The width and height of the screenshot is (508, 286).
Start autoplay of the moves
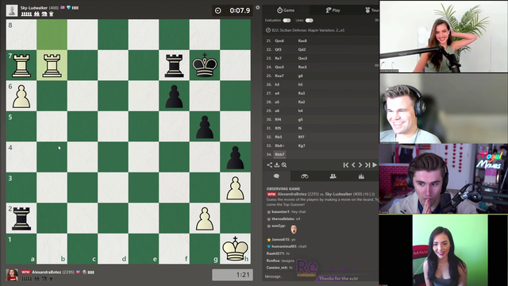click(375, 164)
